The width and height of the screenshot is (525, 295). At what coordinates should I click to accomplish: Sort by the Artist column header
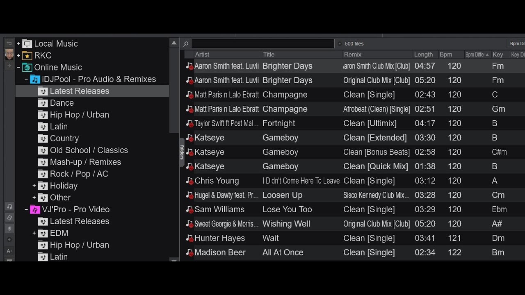pos(228,54)
